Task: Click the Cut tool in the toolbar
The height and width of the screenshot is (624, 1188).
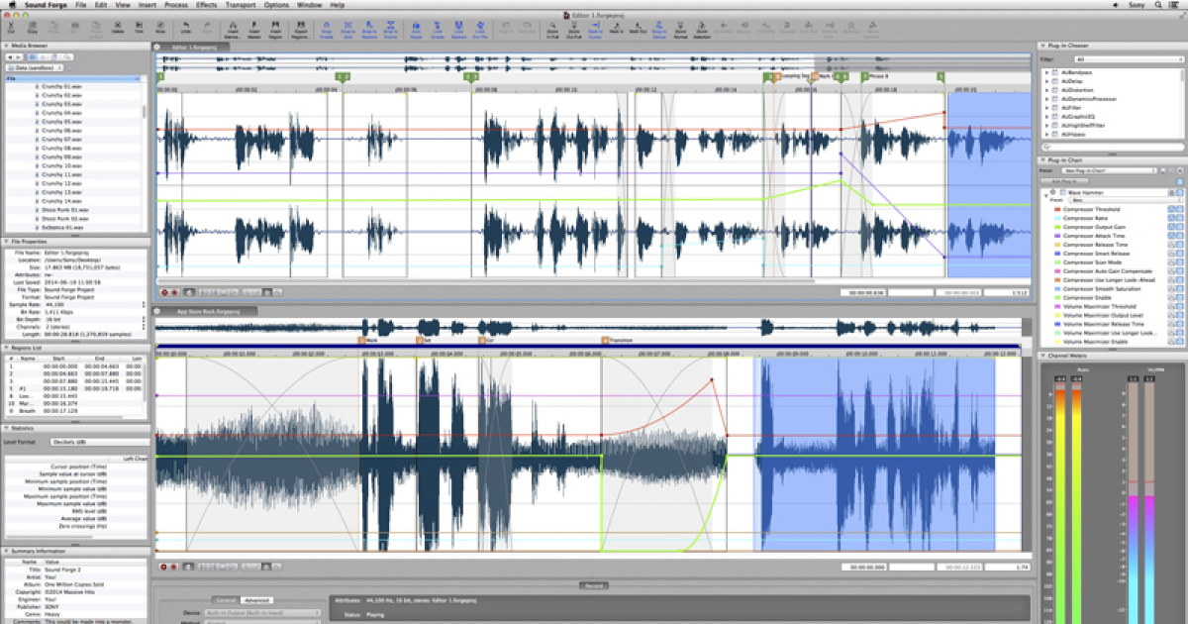Action: (x=11, y=28)
